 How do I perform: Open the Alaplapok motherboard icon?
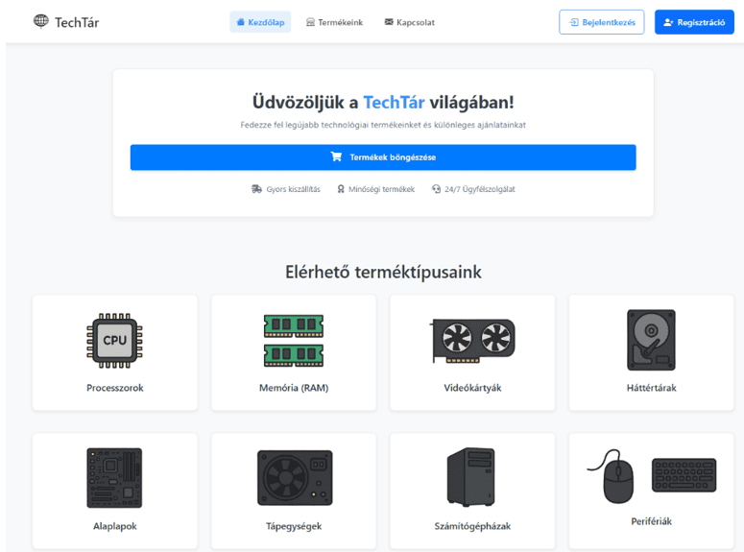tap(114, 478)
